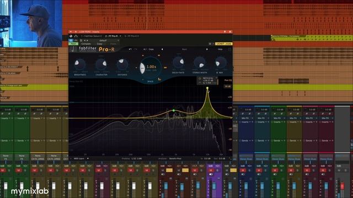Click Copy button beside Compare

(x=99, y=44)
